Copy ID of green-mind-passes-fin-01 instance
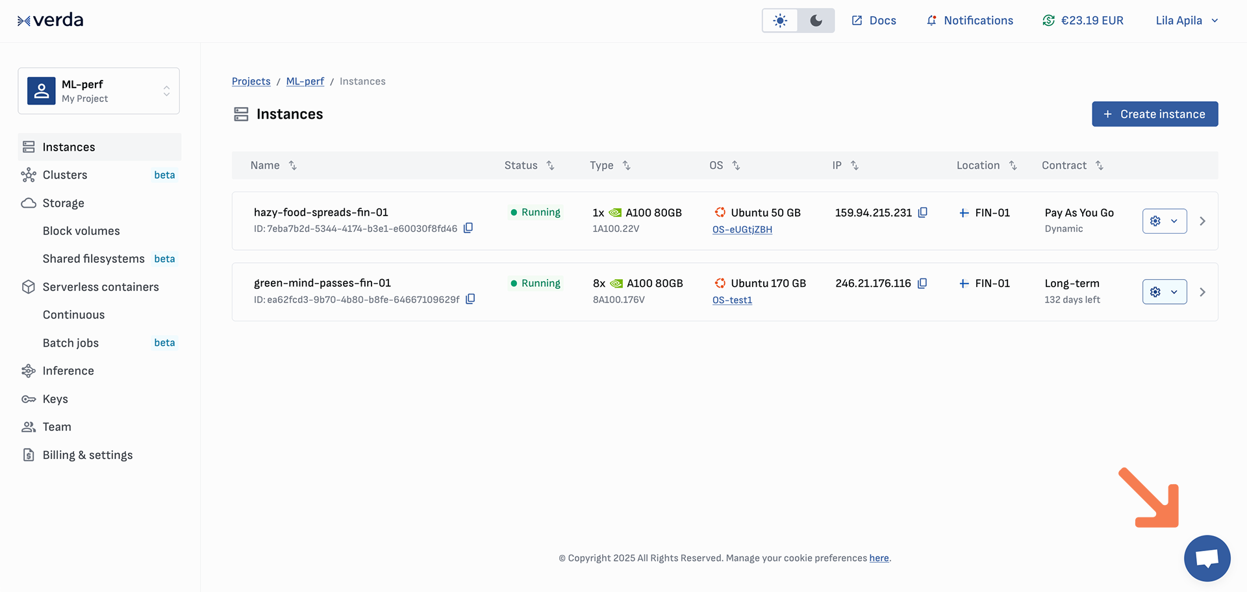 click(470, 299)
